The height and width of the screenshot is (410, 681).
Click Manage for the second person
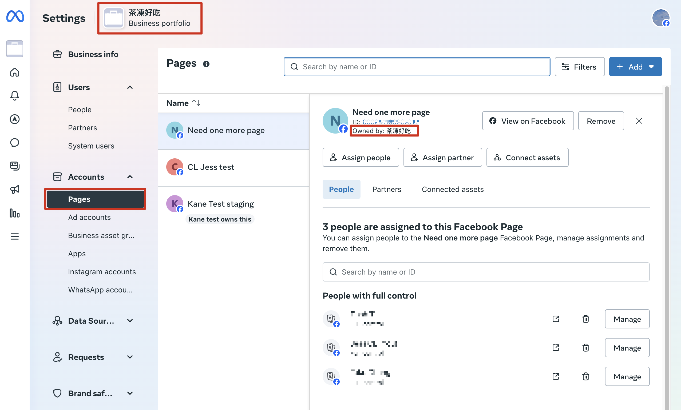pos(627,347)
